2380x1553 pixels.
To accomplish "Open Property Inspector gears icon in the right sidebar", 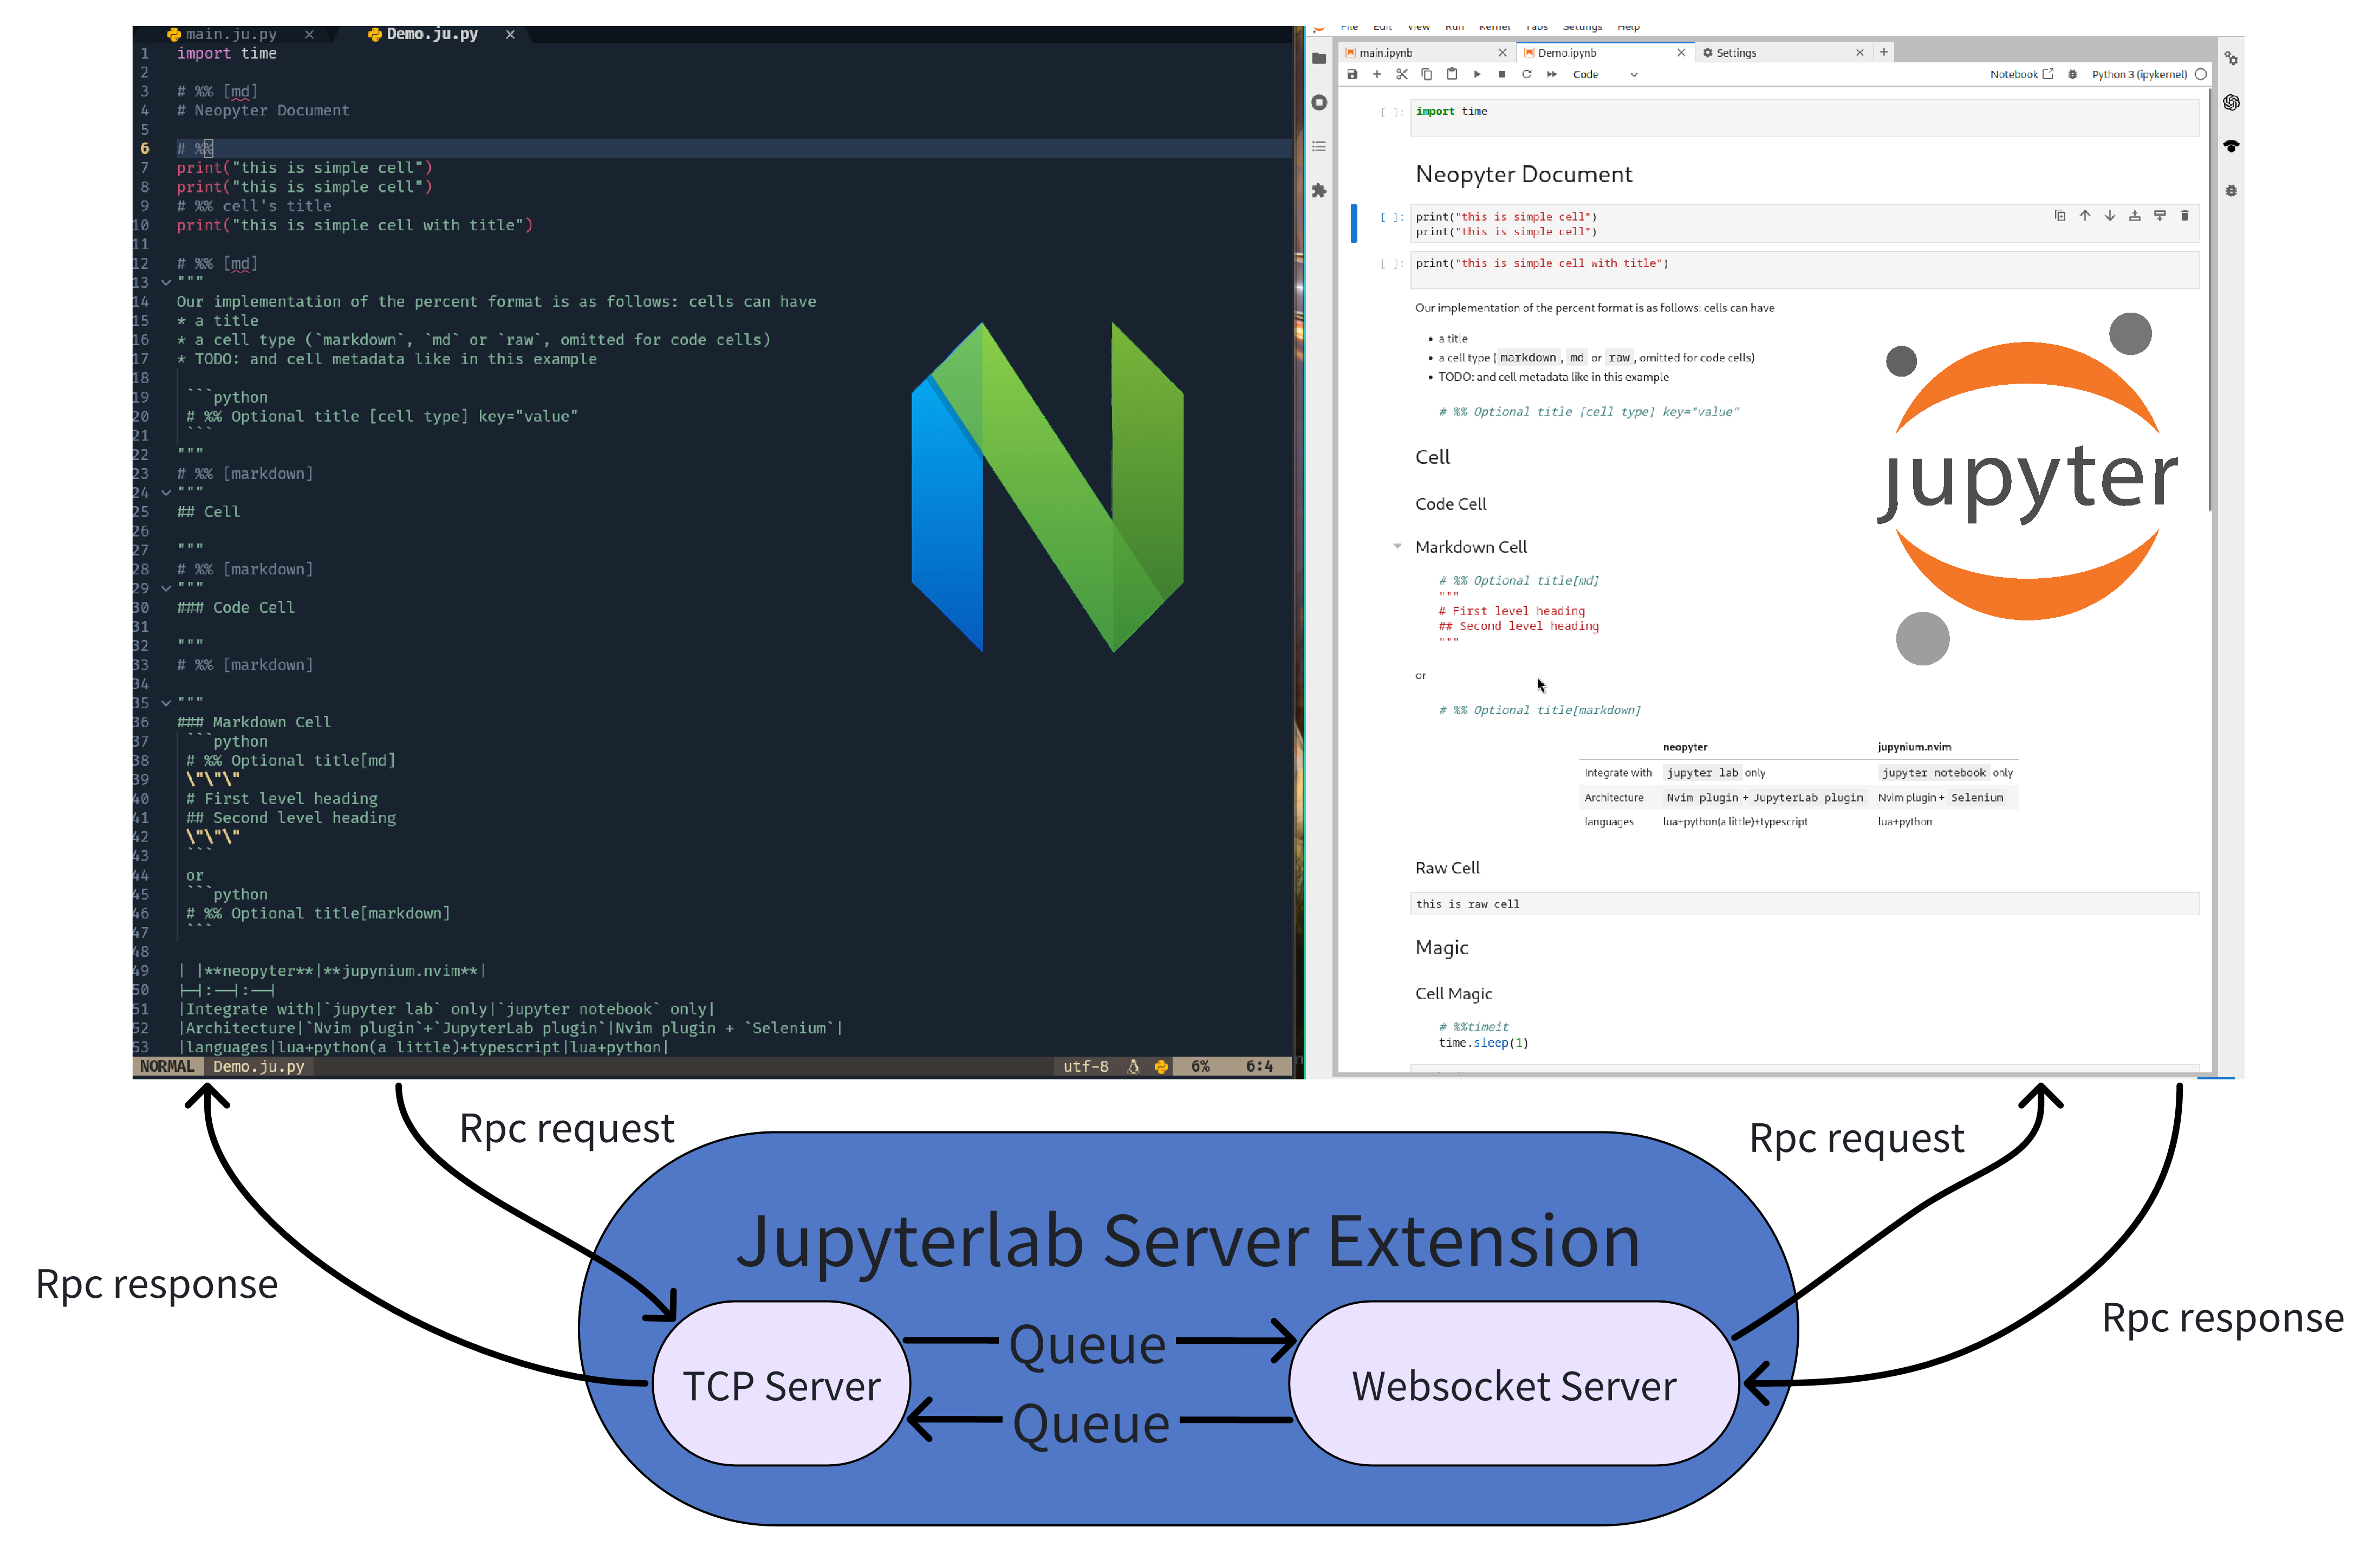I will click(2231, 58).
